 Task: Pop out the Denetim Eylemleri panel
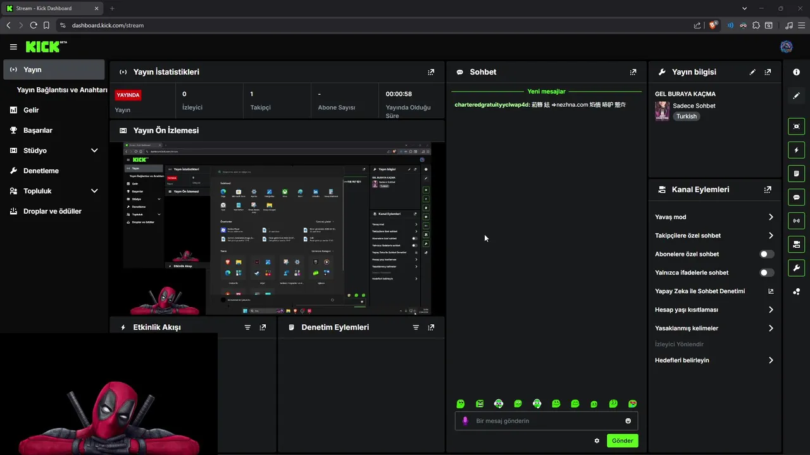click(431, 327)
